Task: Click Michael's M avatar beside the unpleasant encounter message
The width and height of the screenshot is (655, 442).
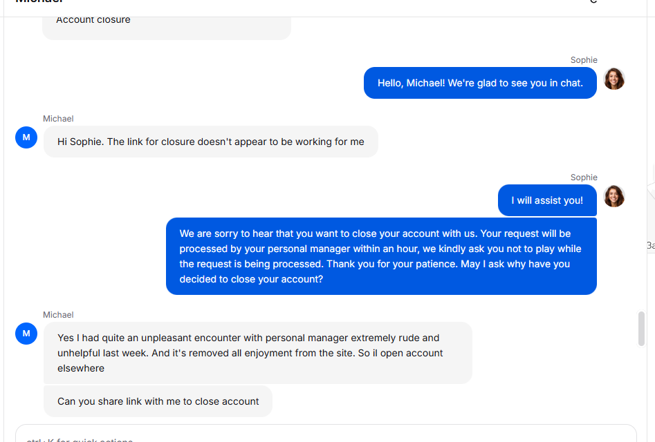Action: pos(26,334)
